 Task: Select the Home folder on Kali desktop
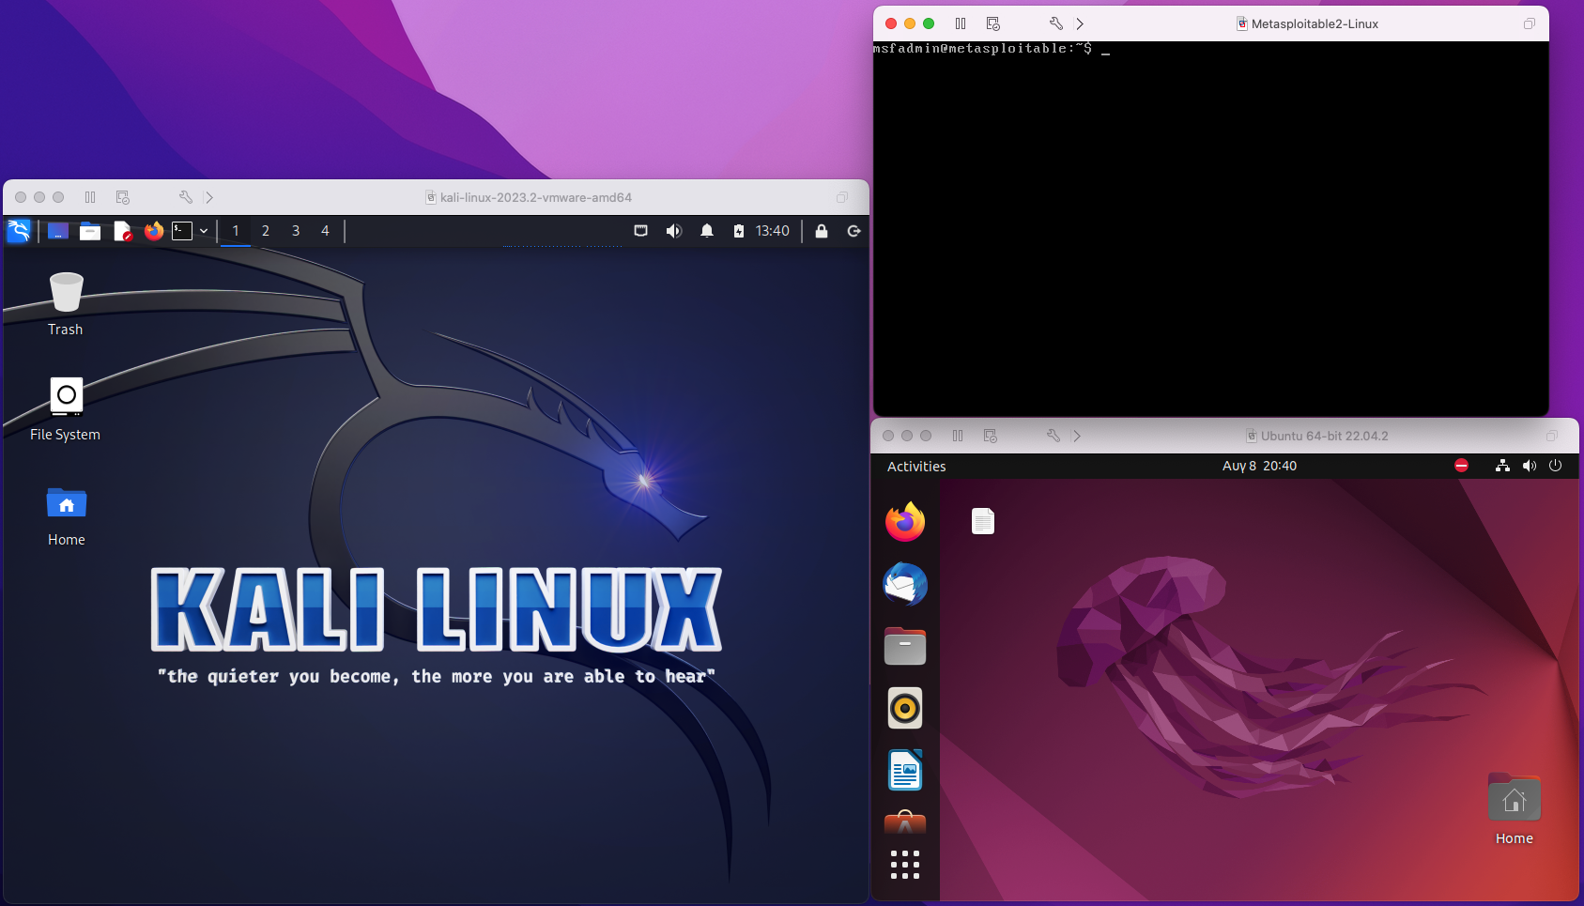(67, 516)
